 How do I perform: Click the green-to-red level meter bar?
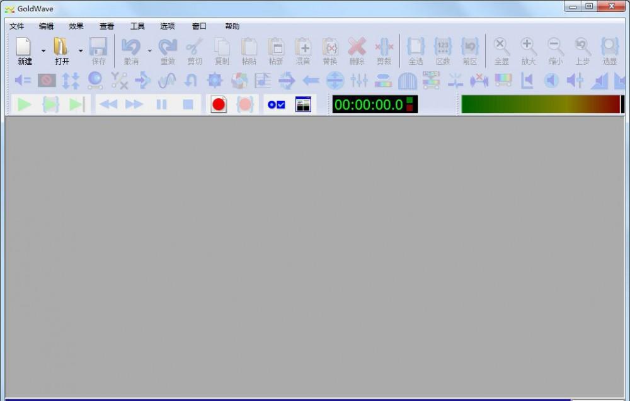click(541, 104)
